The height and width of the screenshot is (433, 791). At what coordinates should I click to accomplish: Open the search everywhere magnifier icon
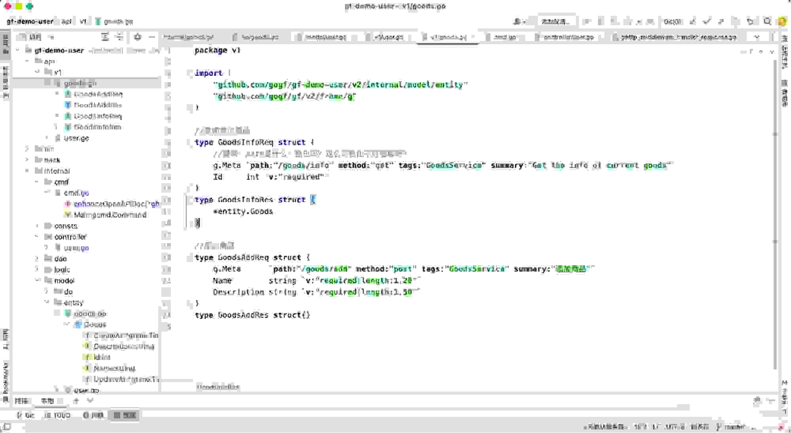coord(768,21)
